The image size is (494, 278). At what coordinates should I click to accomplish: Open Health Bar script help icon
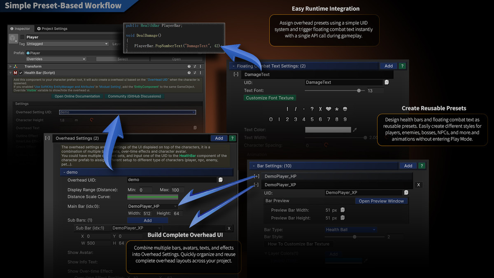point(189,72)
